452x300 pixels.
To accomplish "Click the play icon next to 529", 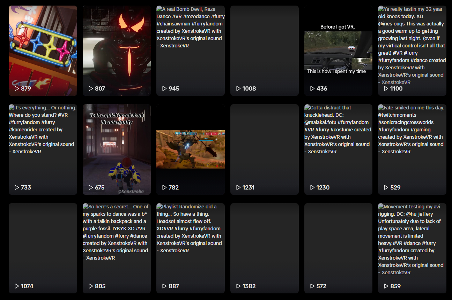I will (386, 187).
